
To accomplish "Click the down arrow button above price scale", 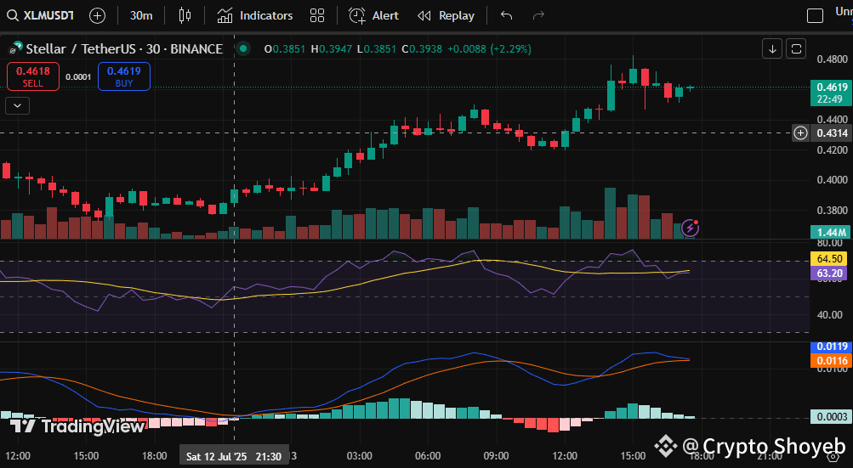I will pyautogui.click(x=772, y=48).
